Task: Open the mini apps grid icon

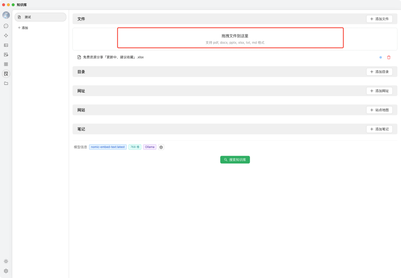Action: (6, 64)
